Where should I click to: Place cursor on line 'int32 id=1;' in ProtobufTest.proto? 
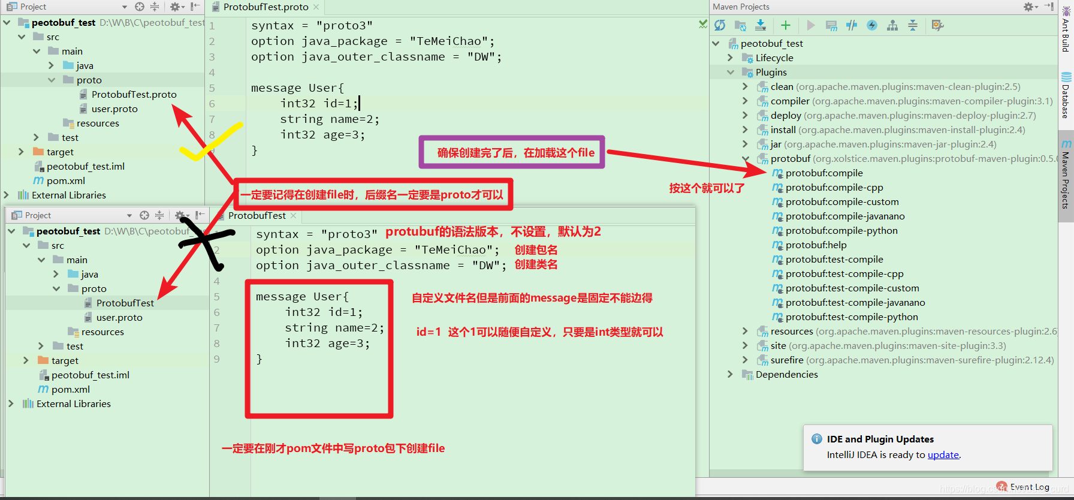319,104
